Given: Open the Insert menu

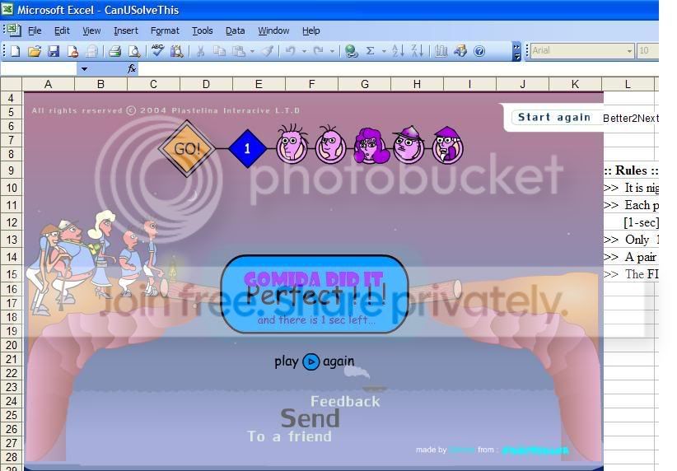Looking at the screenshot, I should click(x=126, y=30).
